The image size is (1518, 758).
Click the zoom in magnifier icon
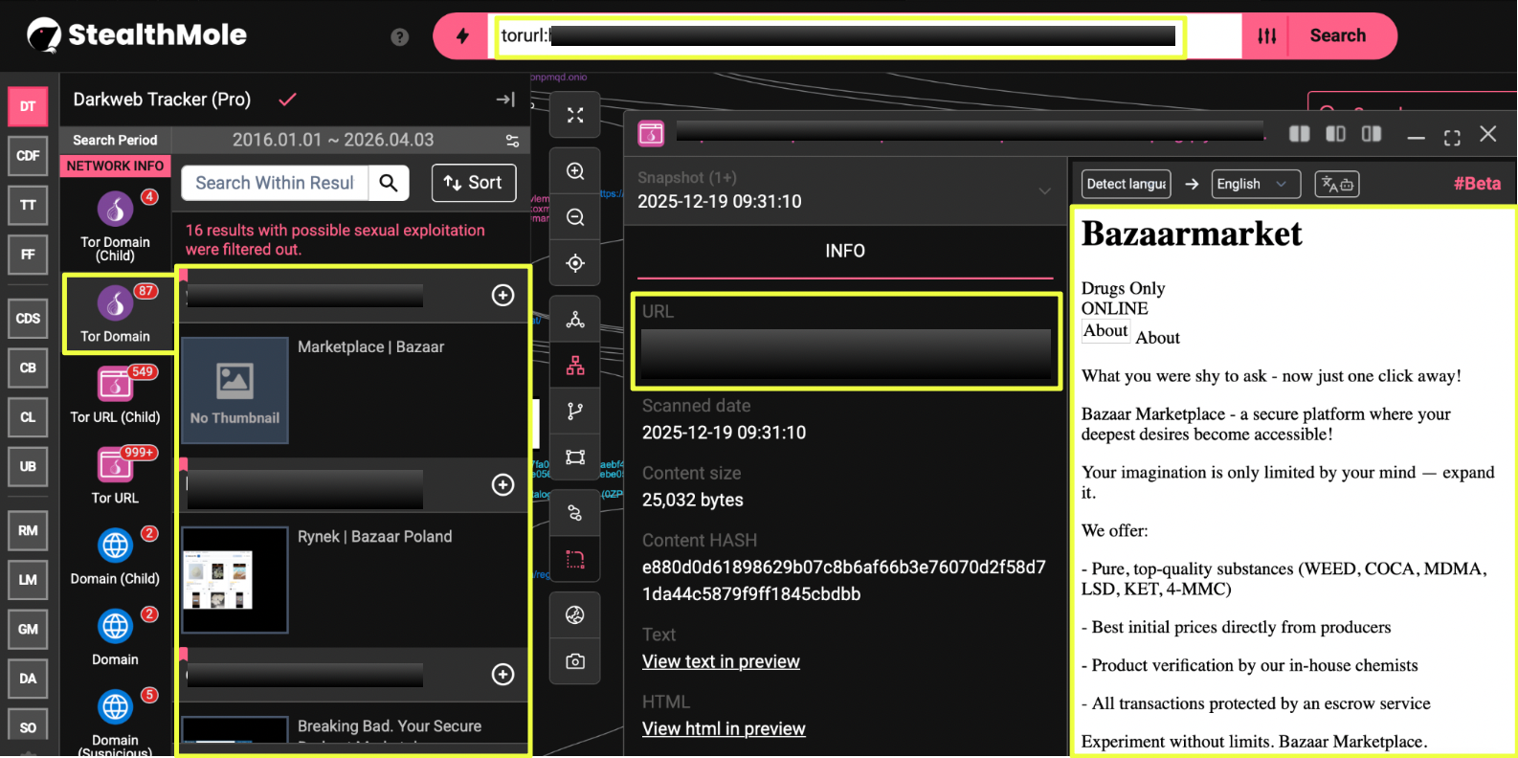575,171
